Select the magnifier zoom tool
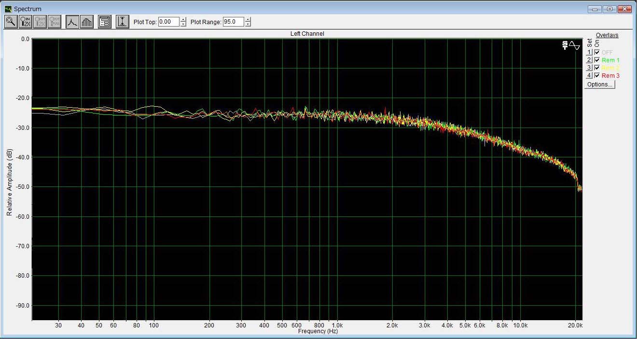 coord(11,22)
